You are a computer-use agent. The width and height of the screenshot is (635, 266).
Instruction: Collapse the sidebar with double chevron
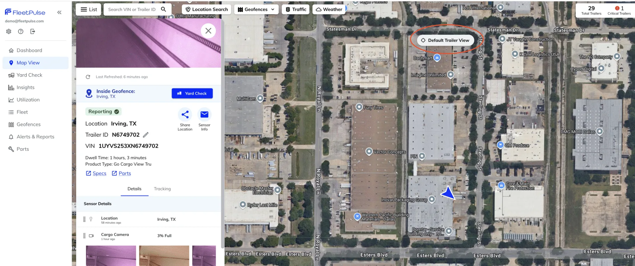(59, 13)
